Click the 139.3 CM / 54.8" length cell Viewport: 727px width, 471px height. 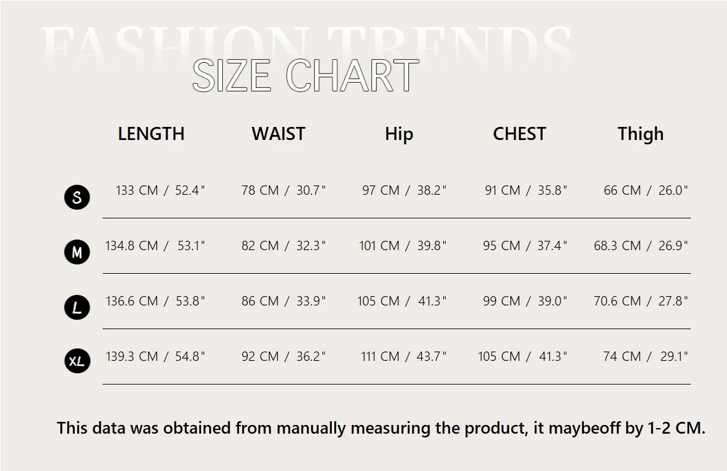(155, 357)
